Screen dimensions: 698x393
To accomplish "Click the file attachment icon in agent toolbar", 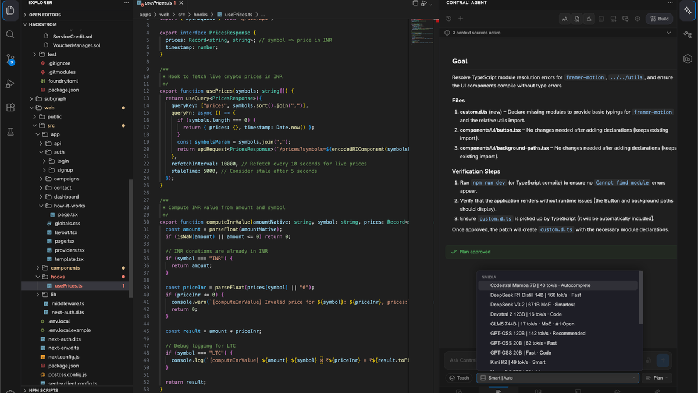I will click(x=576, y=19).
